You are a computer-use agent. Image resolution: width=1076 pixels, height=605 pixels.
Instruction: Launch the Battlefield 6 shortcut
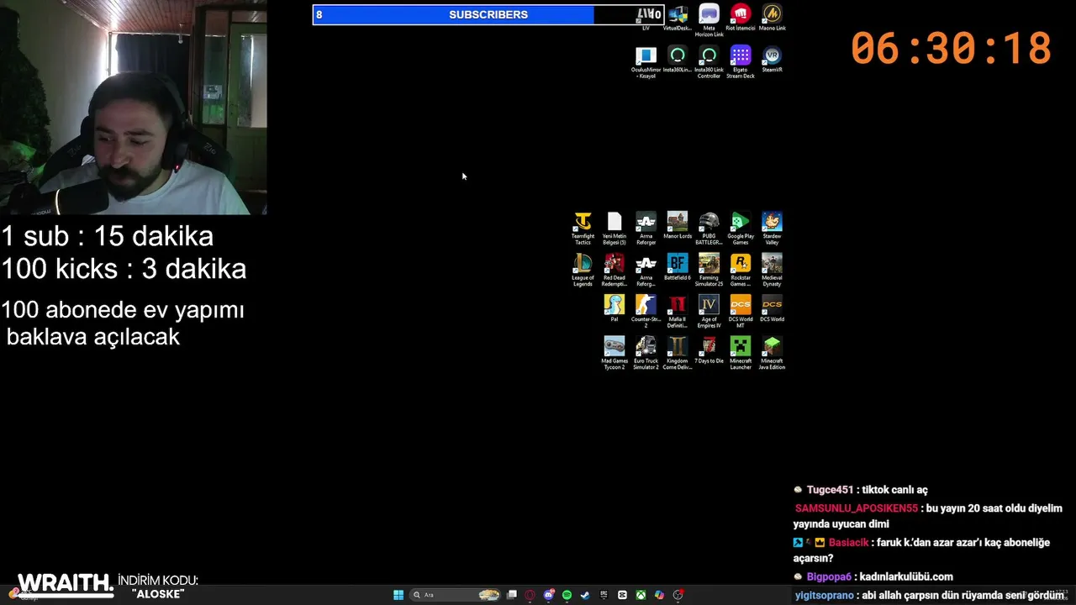click(678, 267)
